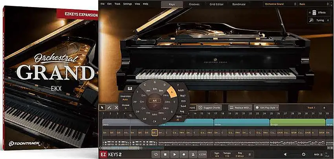Choose Dim chord type
Viewport: 334px width, 159px height.
click(183, 101)
